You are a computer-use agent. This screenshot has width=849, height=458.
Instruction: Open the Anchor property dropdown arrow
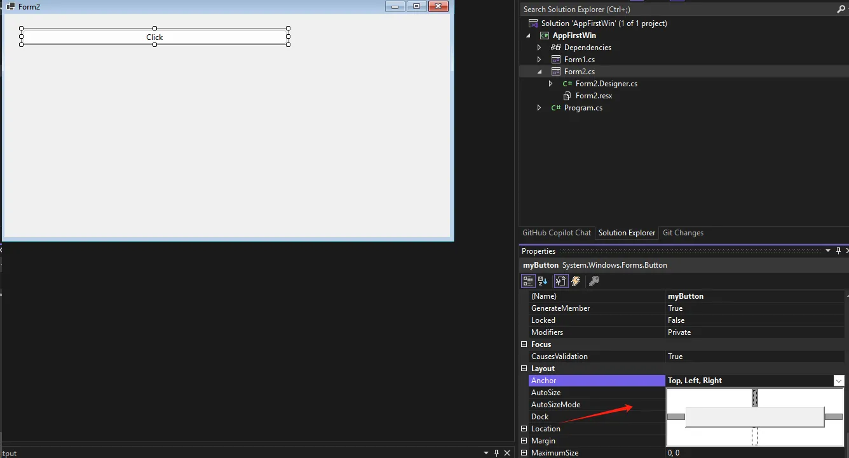pos(839,381)
